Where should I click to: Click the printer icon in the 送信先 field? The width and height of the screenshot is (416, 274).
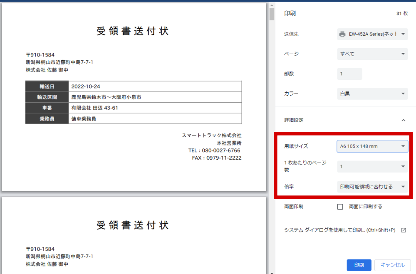tap(342, 34)
